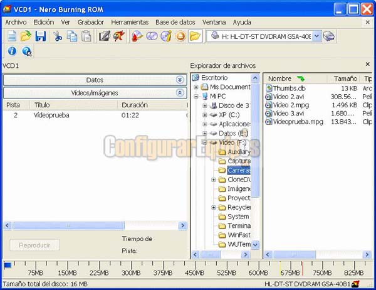Image resolution: width=376 pixels, height=290 pixels.
Task: Click the burn compilation flame icon
Action: pos(119,36)
